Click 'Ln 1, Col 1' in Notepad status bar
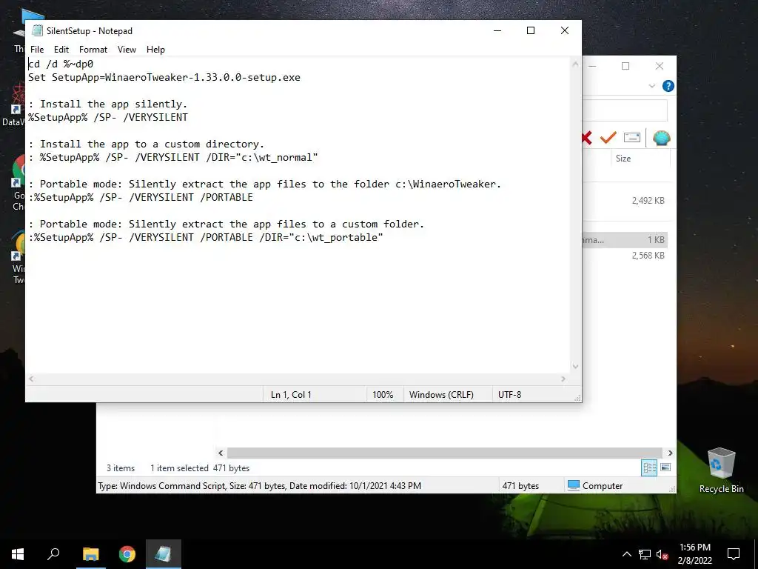The width and height of the screenshot is (758, 569). [291, 394]
